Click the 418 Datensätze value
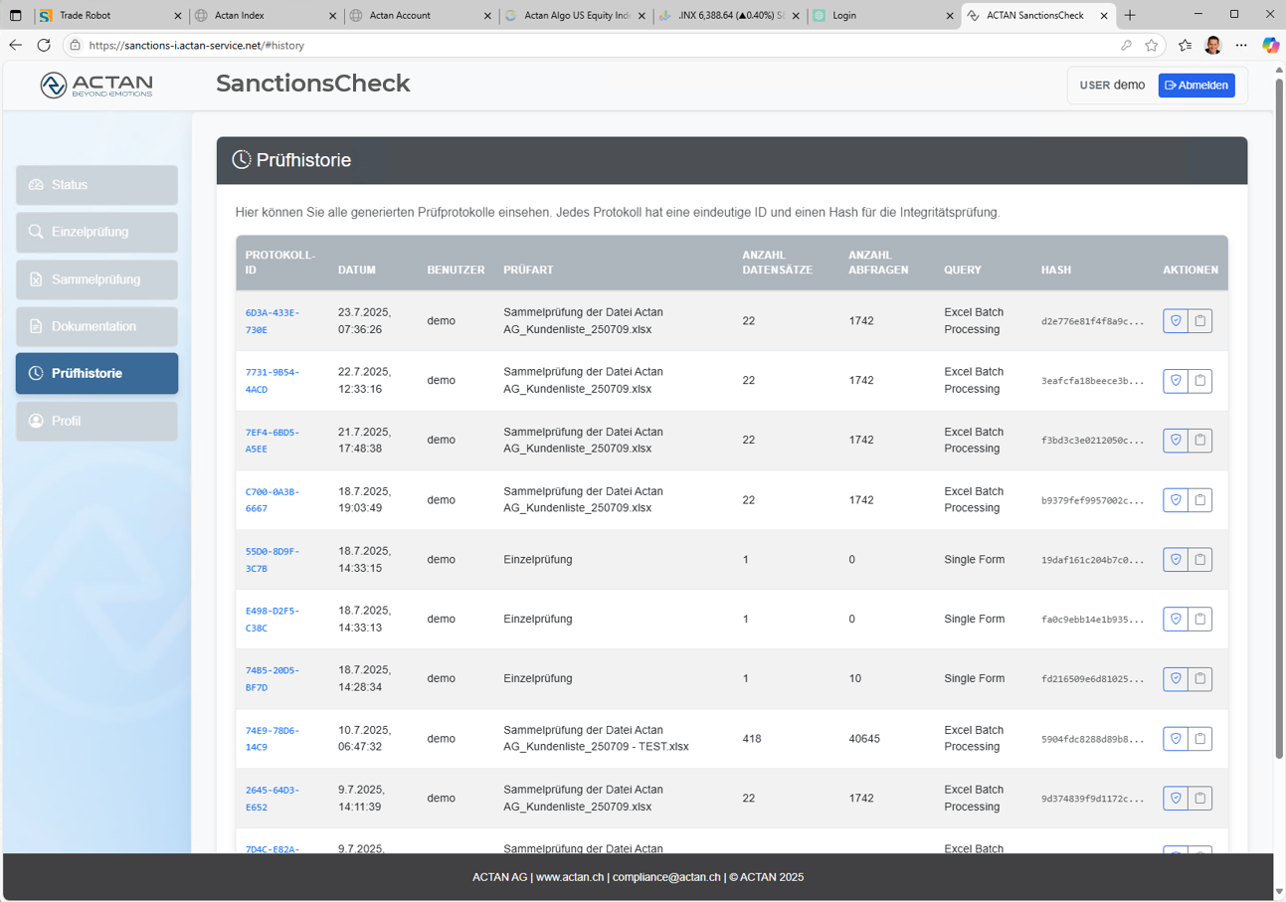This screenshot has width=1286, height=902. pyautogui.click(x=753, y=739)
